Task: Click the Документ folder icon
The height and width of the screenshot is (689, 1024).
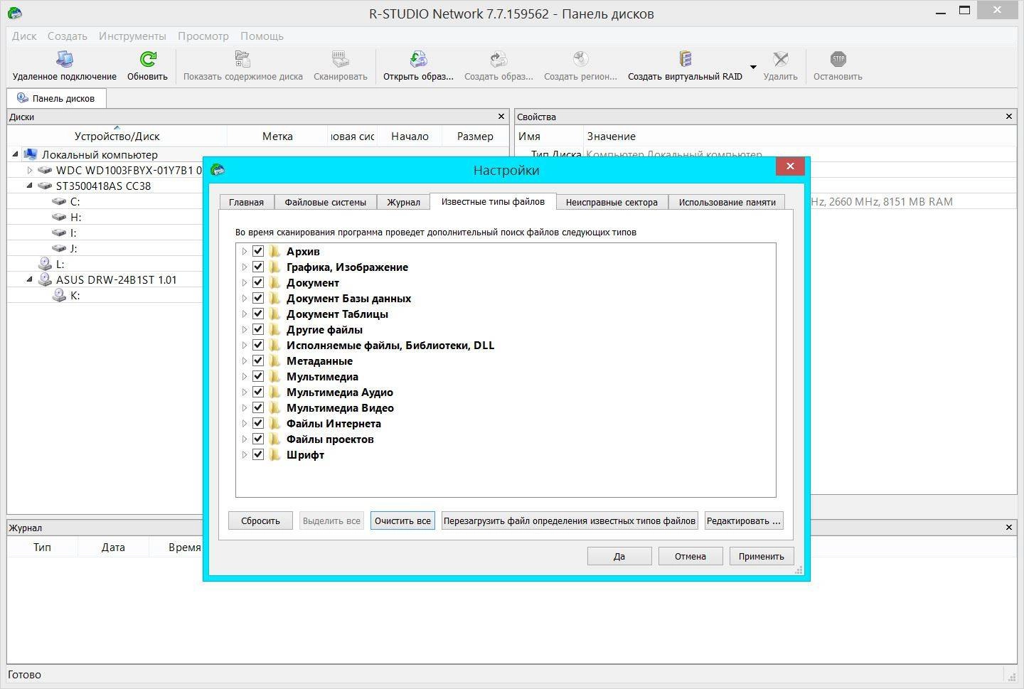Action: (274, 282)
